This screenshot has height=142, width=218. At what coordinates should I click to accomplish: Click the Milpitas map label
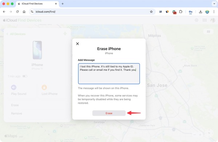coord(154,36)
